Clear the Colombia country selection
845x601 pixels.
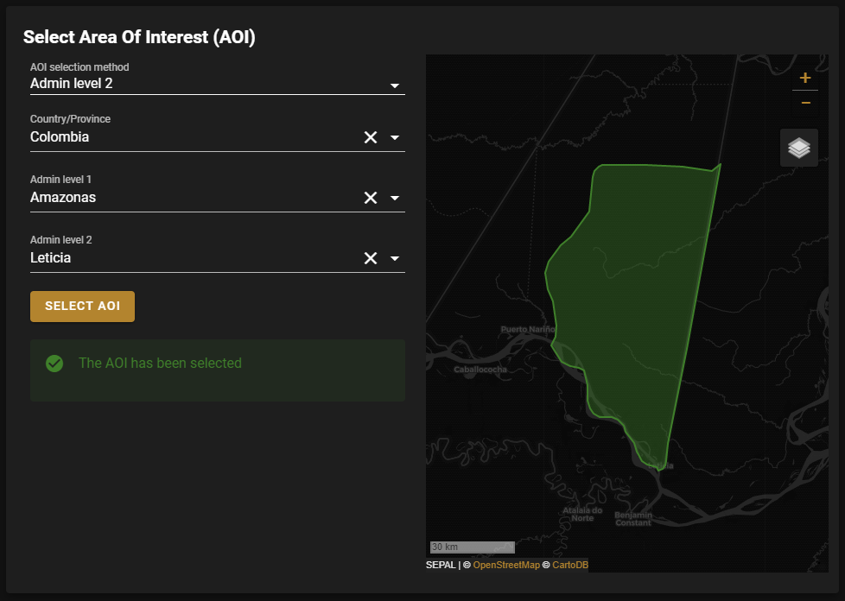pos(371,137)
